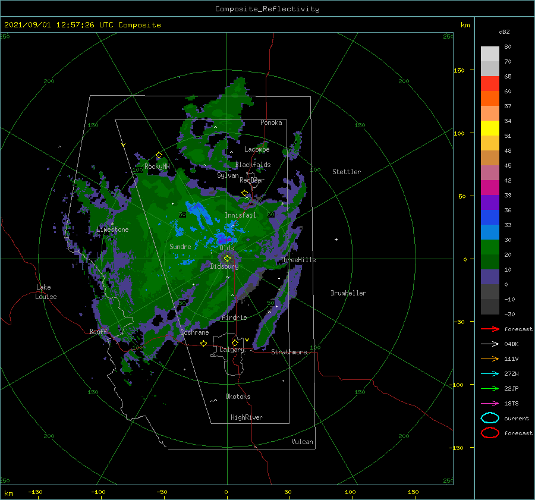Viewport: 535px width, 500px height.
Task: Click the Airdrie city label
Action: pos(234,317)
